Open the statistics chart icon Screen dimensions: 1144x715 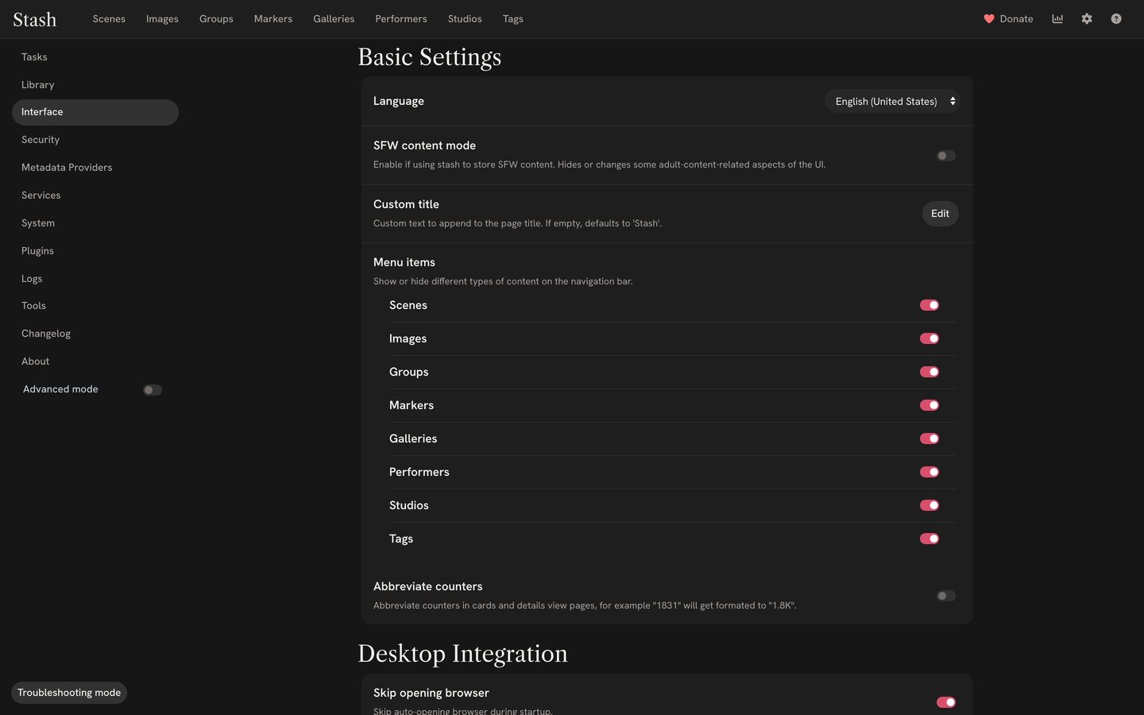pos(1057,19)
